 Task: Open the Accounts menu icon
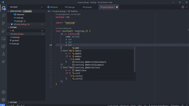point(4,92)
